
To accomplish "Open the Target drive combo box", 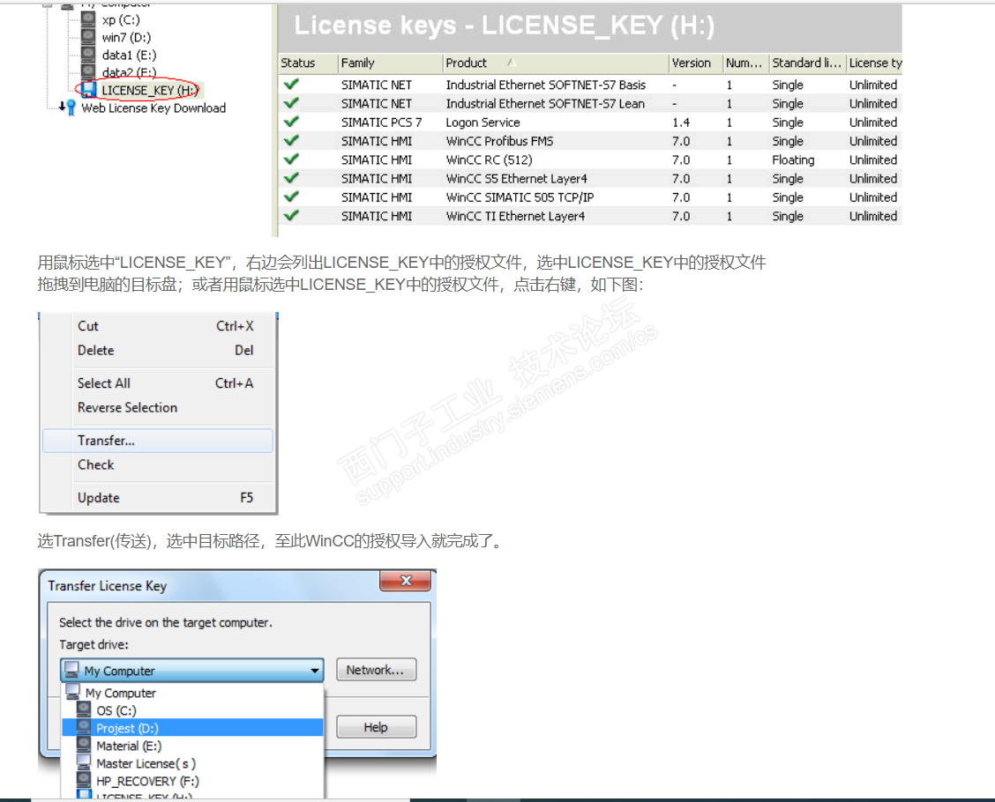I will click(191, 670).
